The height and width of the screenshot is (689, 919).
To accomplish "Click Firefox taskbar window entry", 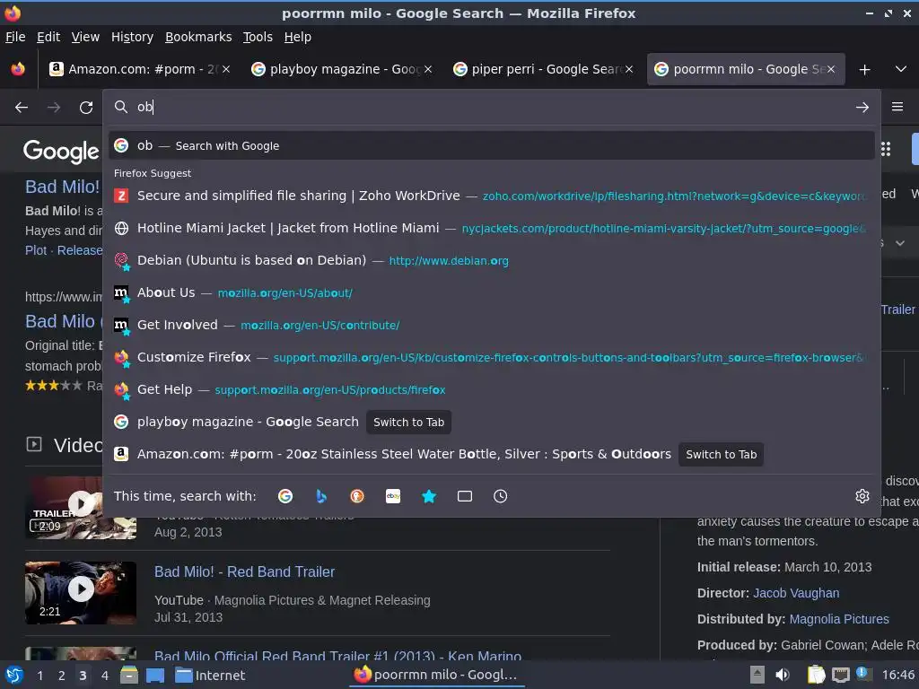I will [x=435, y=676].
